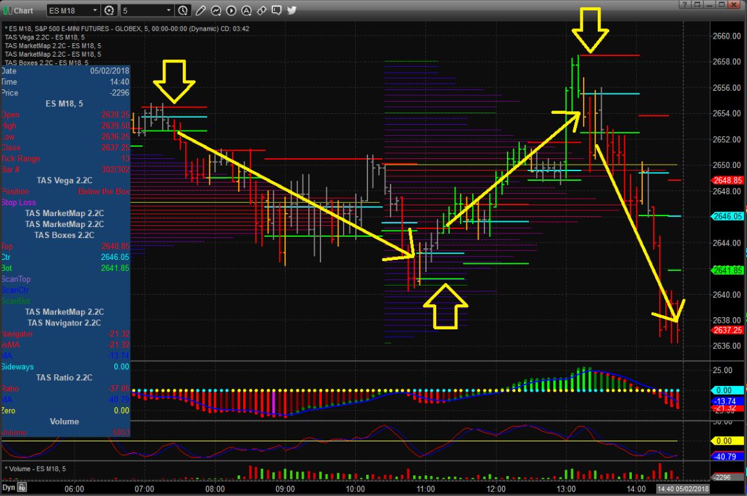Click the Time value 14:40 in data box
This screenshot has width=747, height=496.
point(120,82)
